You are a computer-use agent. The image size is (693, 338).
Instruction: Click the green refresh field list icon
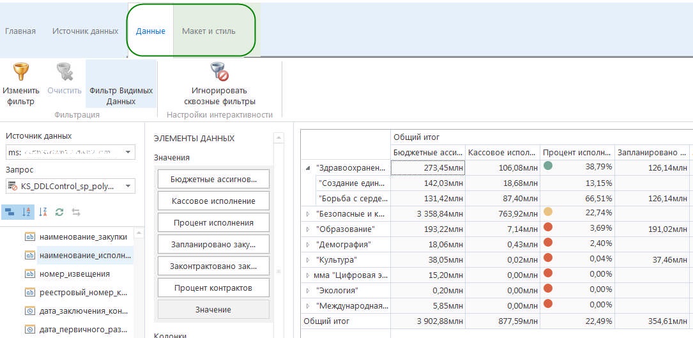point(59,211)
